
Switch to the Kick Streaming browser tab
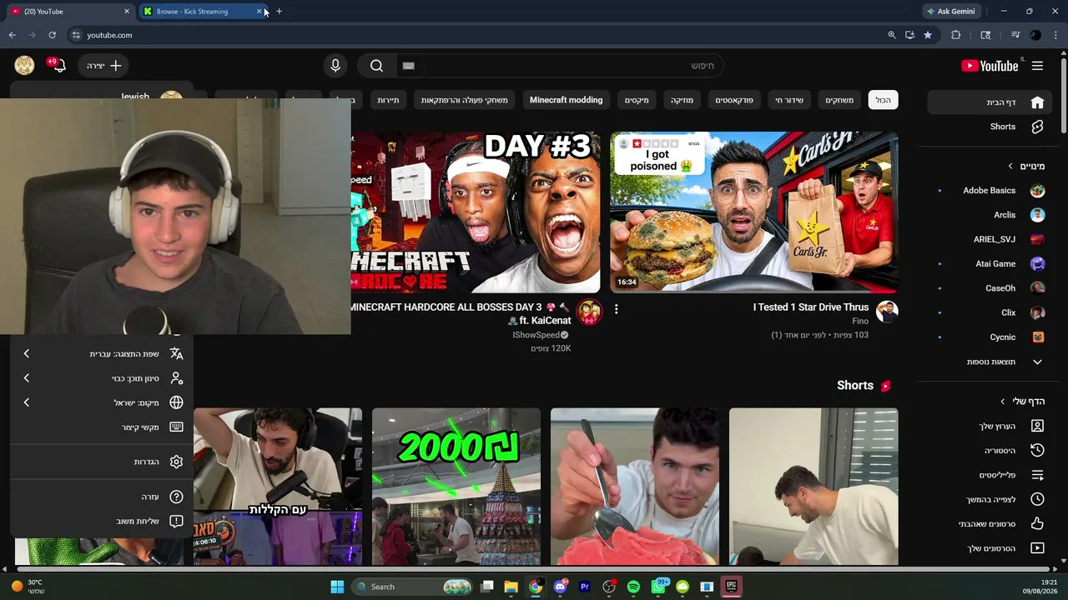pos(200,12)
